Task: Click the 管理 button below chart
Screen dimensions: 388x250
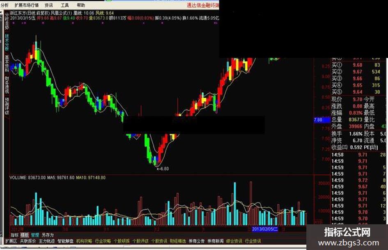Action: 35,235
